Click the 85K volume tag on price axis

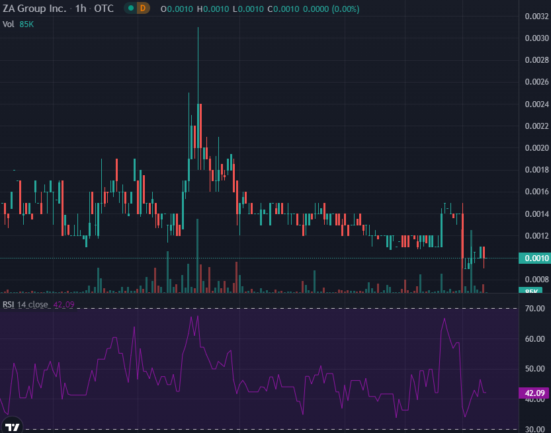[530, 290]
